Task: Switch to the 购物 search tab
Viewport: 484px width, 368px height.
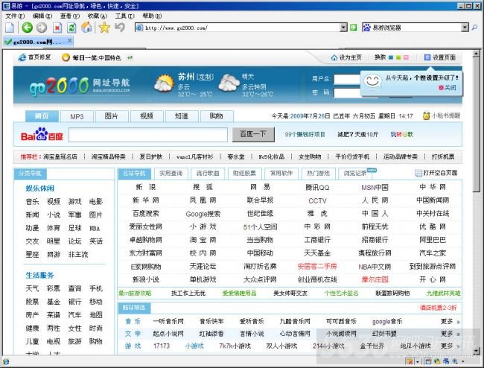Action: (x=217, y=116)
